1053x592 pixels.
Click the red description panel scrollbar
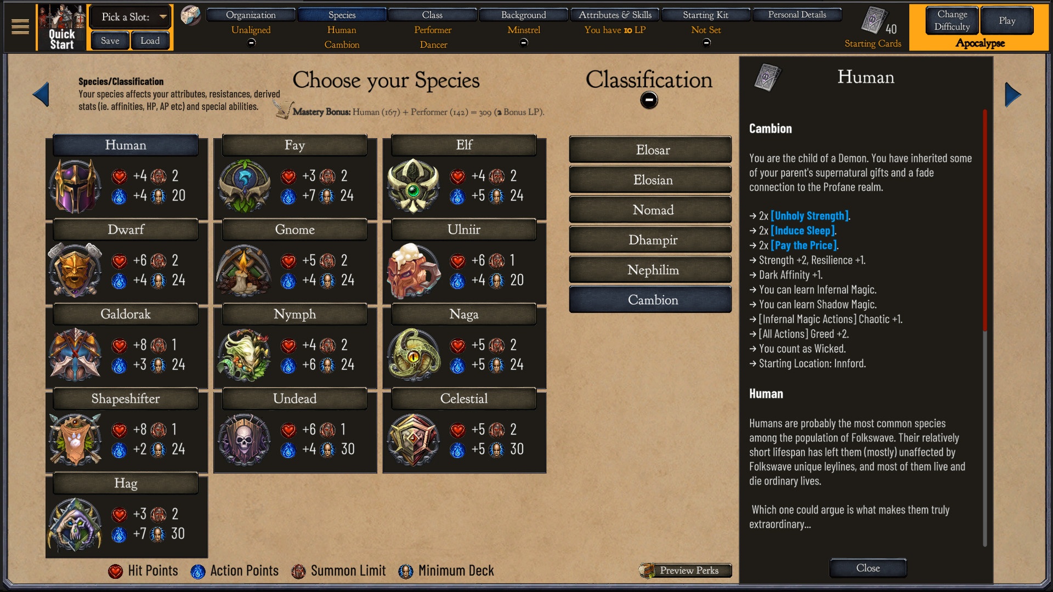click(x=985, y=219)
